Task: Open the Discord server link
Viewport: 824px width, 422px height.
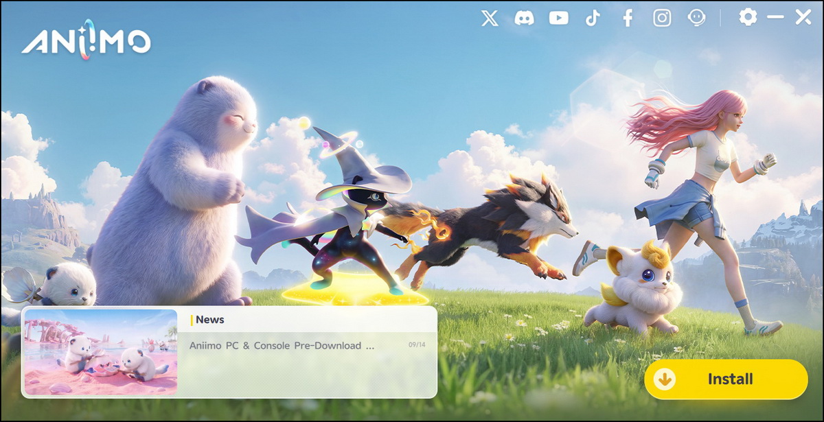Action: [x=524, y=18]
